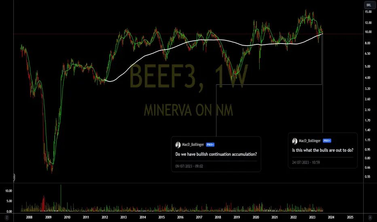Click the timestamp '09/07/2023 · 09:02'
This screenshot has height=222, width=377.
(x=189, y=166)
